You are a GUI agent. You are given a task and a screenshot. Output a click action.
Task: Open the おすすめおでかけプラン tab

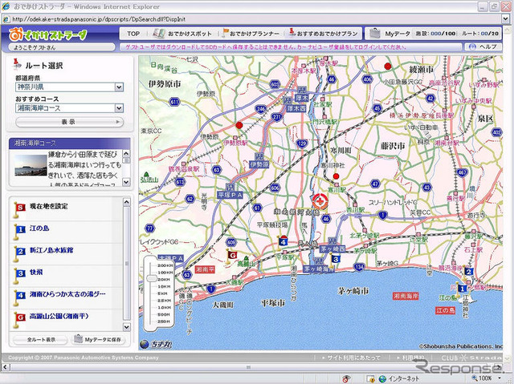(323, 34)
